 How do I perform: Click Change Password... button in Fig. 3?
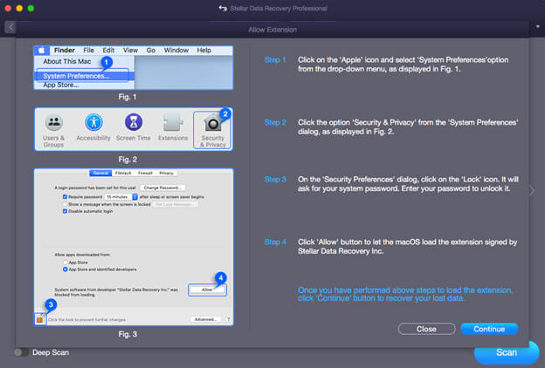(162, 187)
